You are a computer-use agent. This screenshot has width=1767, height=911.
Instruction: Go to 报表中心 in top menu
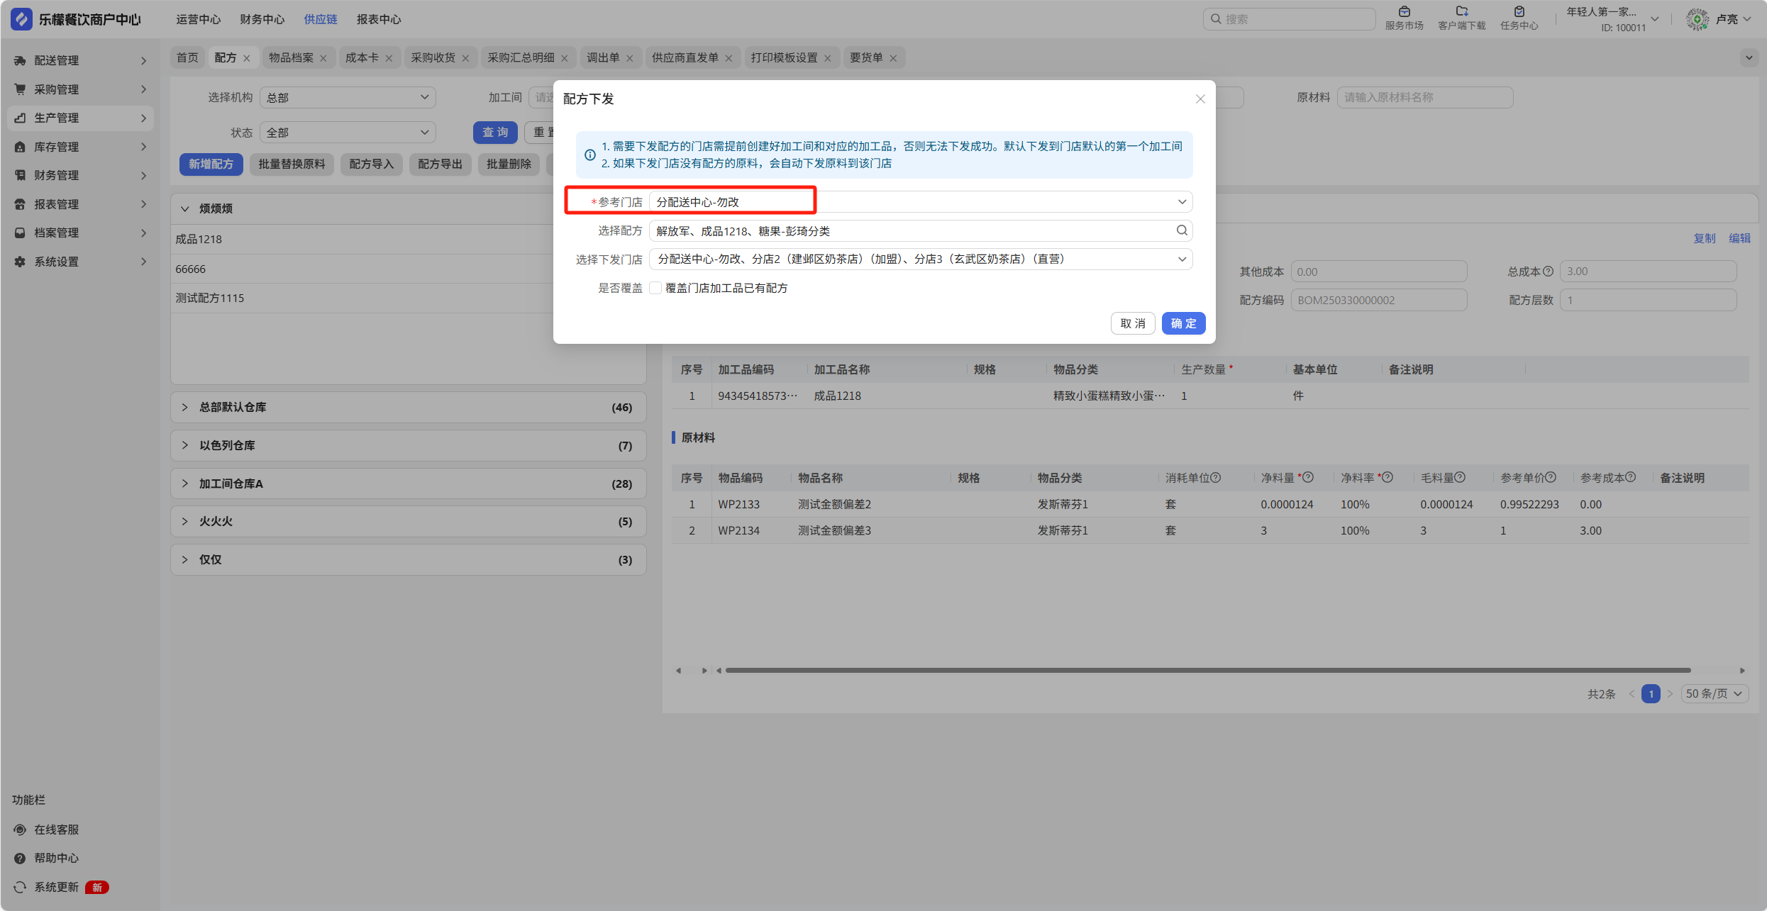(379, 19)
